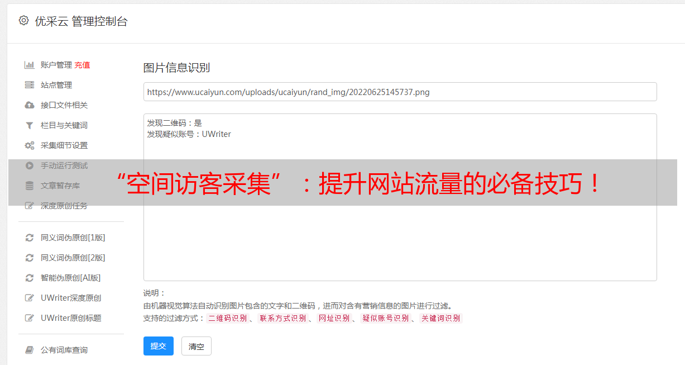Screen dimensions: 685x365
Task: Click inside the recognition result text area
Action: pyautogui.click(x=400, y=197)
